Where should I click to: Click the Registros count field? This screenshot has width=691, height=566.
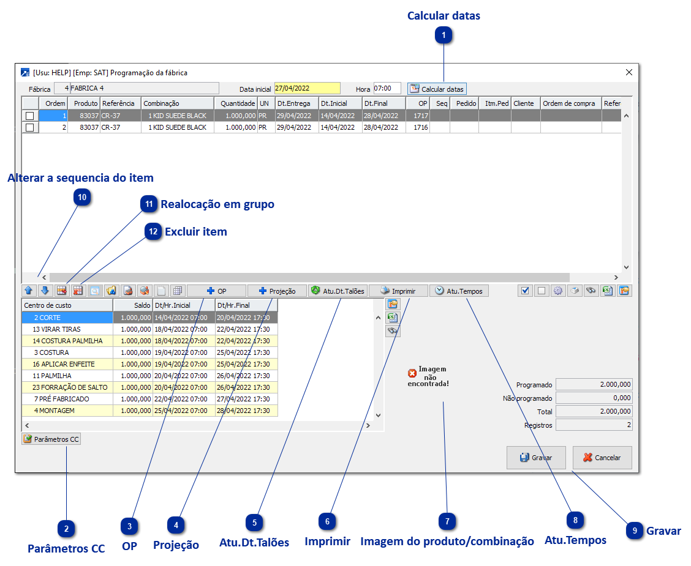pyautogui.click(x=594, y=425)
